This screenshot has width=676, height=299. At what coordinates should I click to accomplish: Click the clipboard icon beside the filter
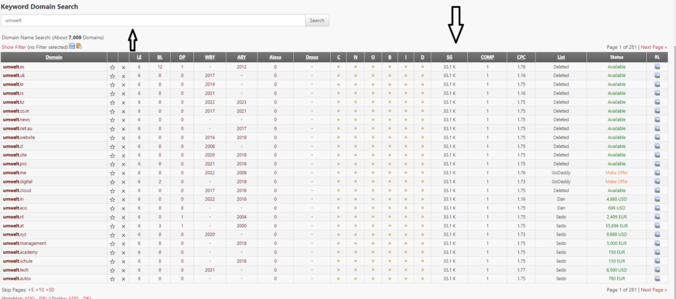pyautogui.click(x=79, y=46)
